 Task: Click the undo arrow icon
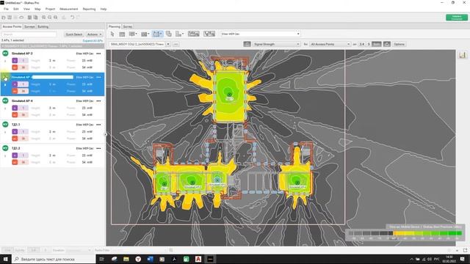[x=72, y=18]
